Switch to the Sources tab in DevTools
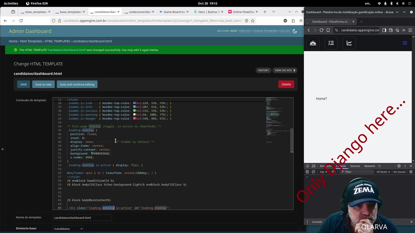 pyautogui.click(x=355, y=166)
